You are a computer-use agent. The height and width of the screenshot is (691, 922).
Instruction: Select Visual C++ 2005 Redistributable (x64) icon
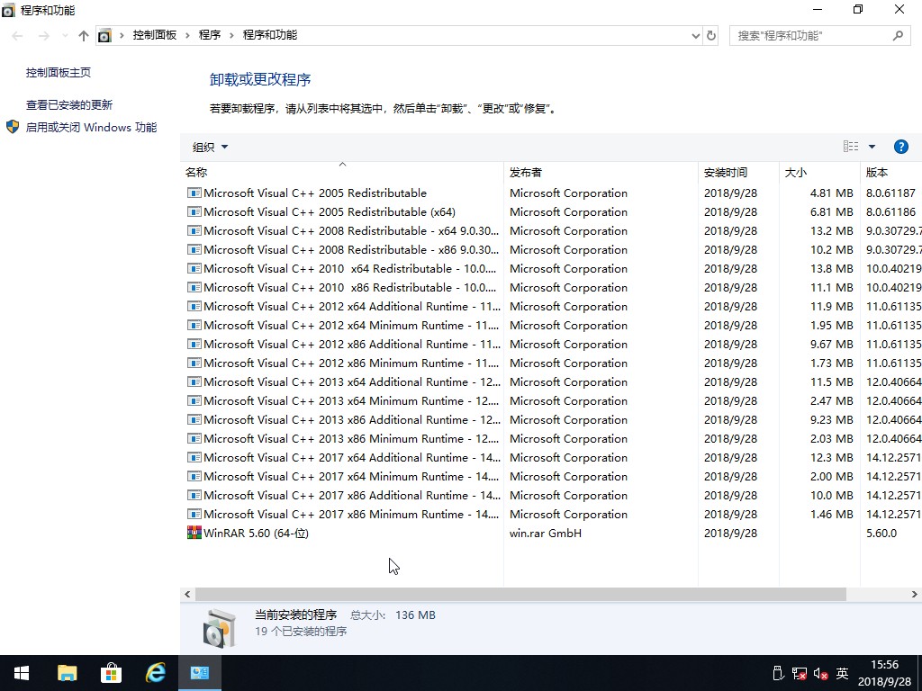click(x=194, y=211)
